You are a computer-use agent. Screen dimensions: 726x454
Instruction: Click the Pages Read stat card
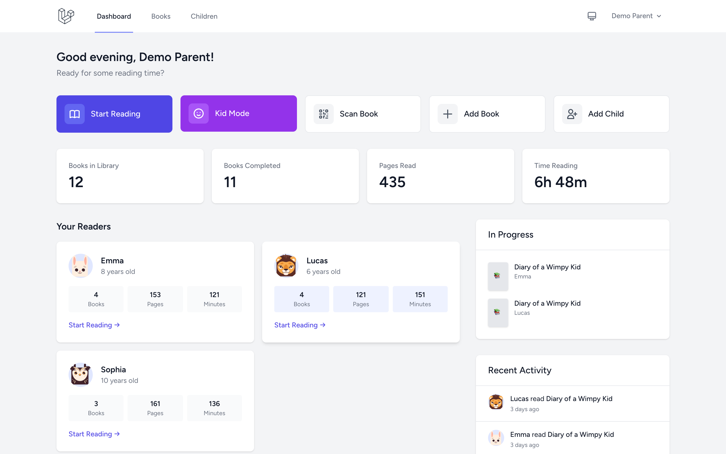440,176
